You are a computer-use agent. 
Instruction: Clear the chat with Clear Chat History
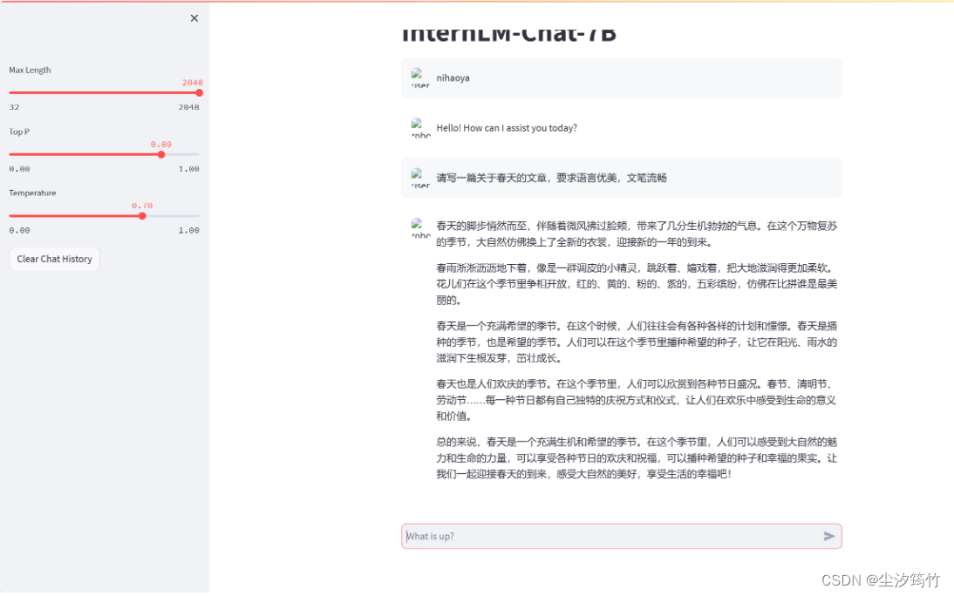(x=54, y=259)
